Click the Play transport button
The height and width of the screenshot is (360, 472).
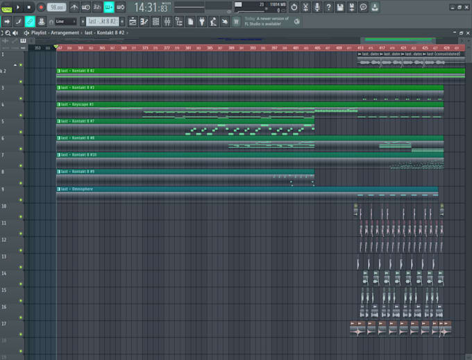(18, 7)
